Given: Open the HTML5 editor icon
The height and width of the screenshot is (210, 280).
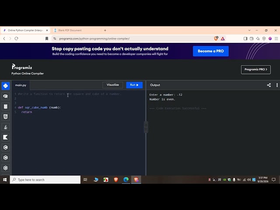Looking at the screenshot, I should 6,117.
